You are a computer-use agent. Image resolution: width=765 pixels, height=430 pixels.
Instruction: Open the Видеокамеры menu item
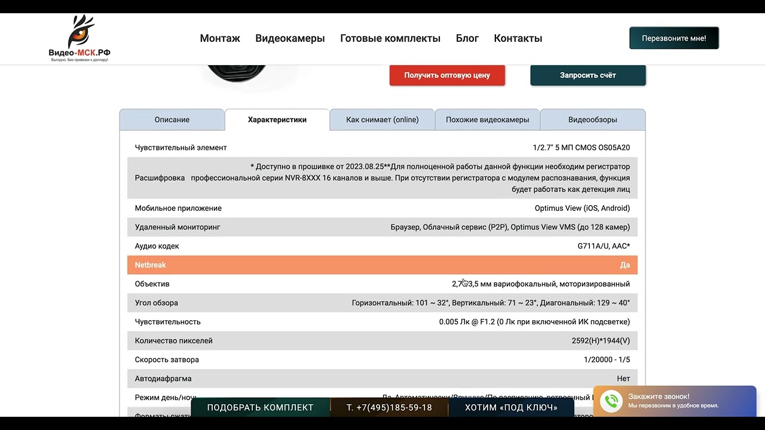click(x=290, y=38)
